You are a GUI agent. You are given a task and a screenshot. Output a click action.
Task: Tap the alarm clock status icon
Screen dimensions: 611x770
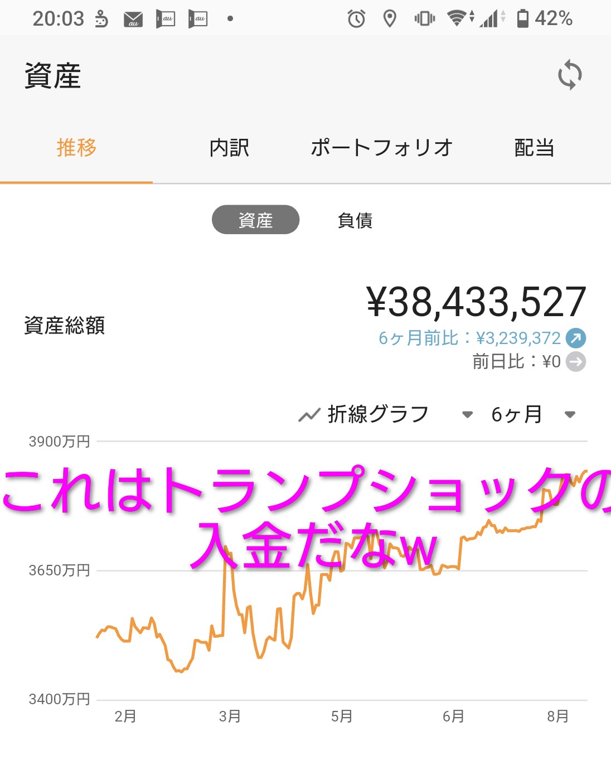(x=356, y=19)
